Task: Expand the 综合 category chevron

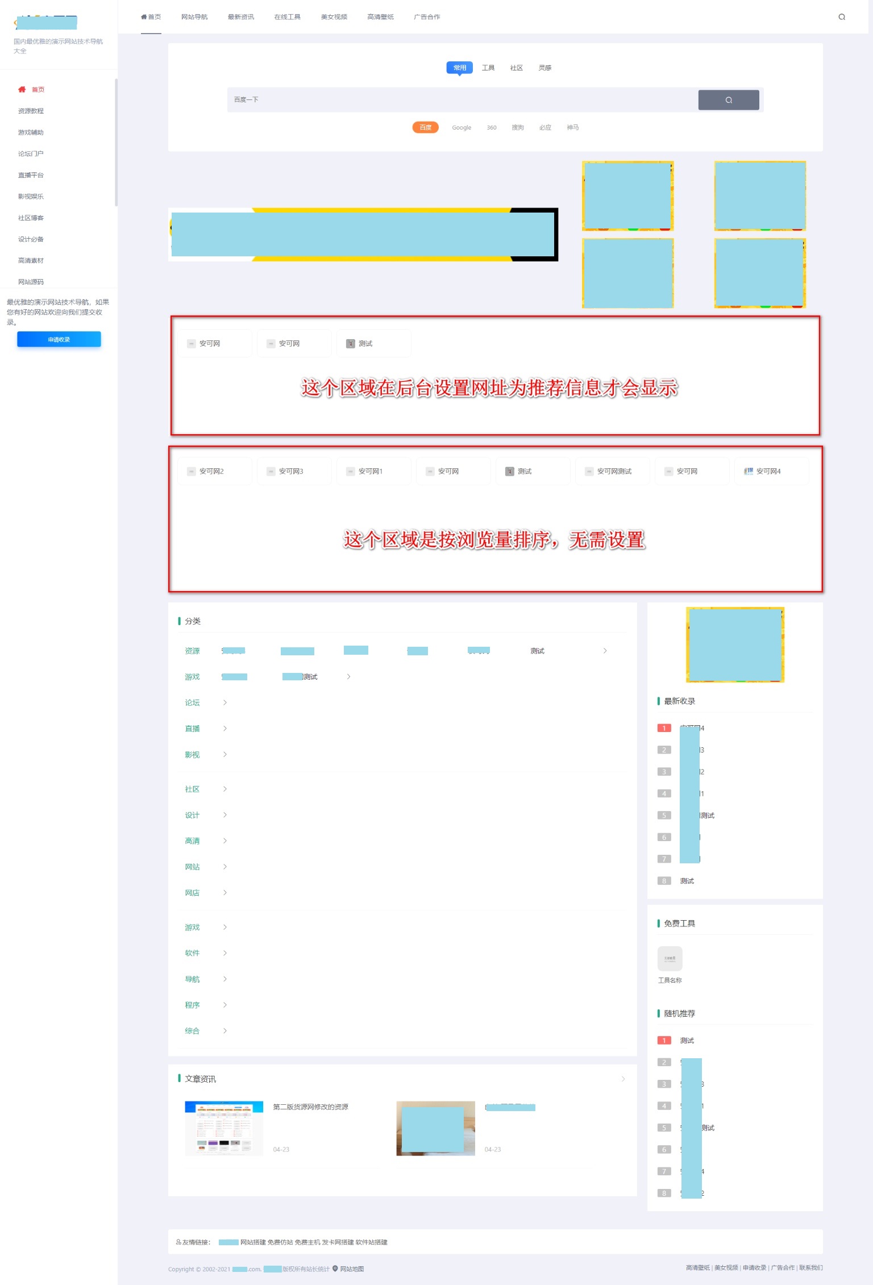Action: click(225, 1031)
